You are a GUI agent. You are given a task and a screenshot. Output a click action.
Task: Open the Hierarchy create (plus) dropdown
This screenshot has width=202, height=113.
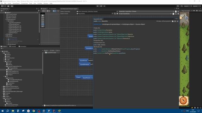click(x=2, y=11)
